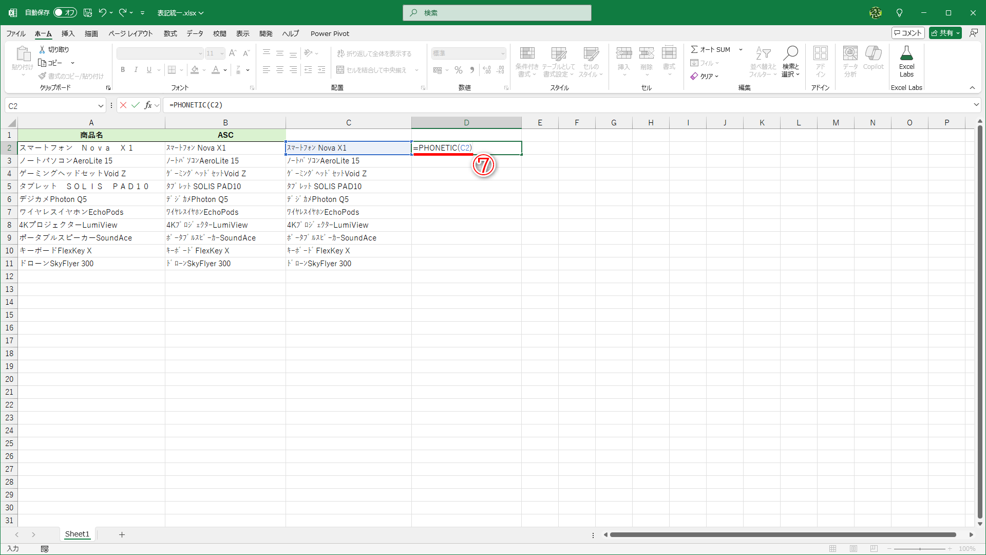Expand the formula bar chevron
Screen dimensions: 986x555
click(976, 105)
